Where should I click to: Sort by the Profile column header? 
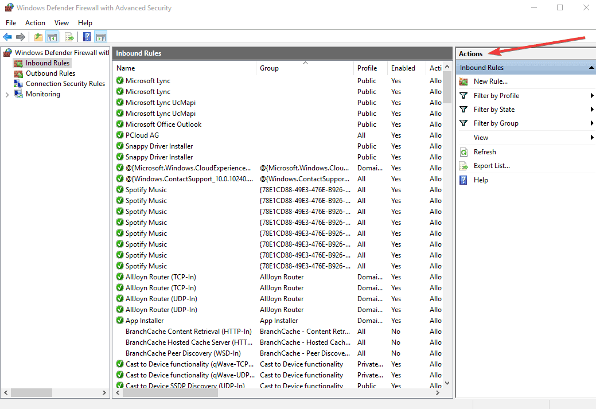pos(371,68)
